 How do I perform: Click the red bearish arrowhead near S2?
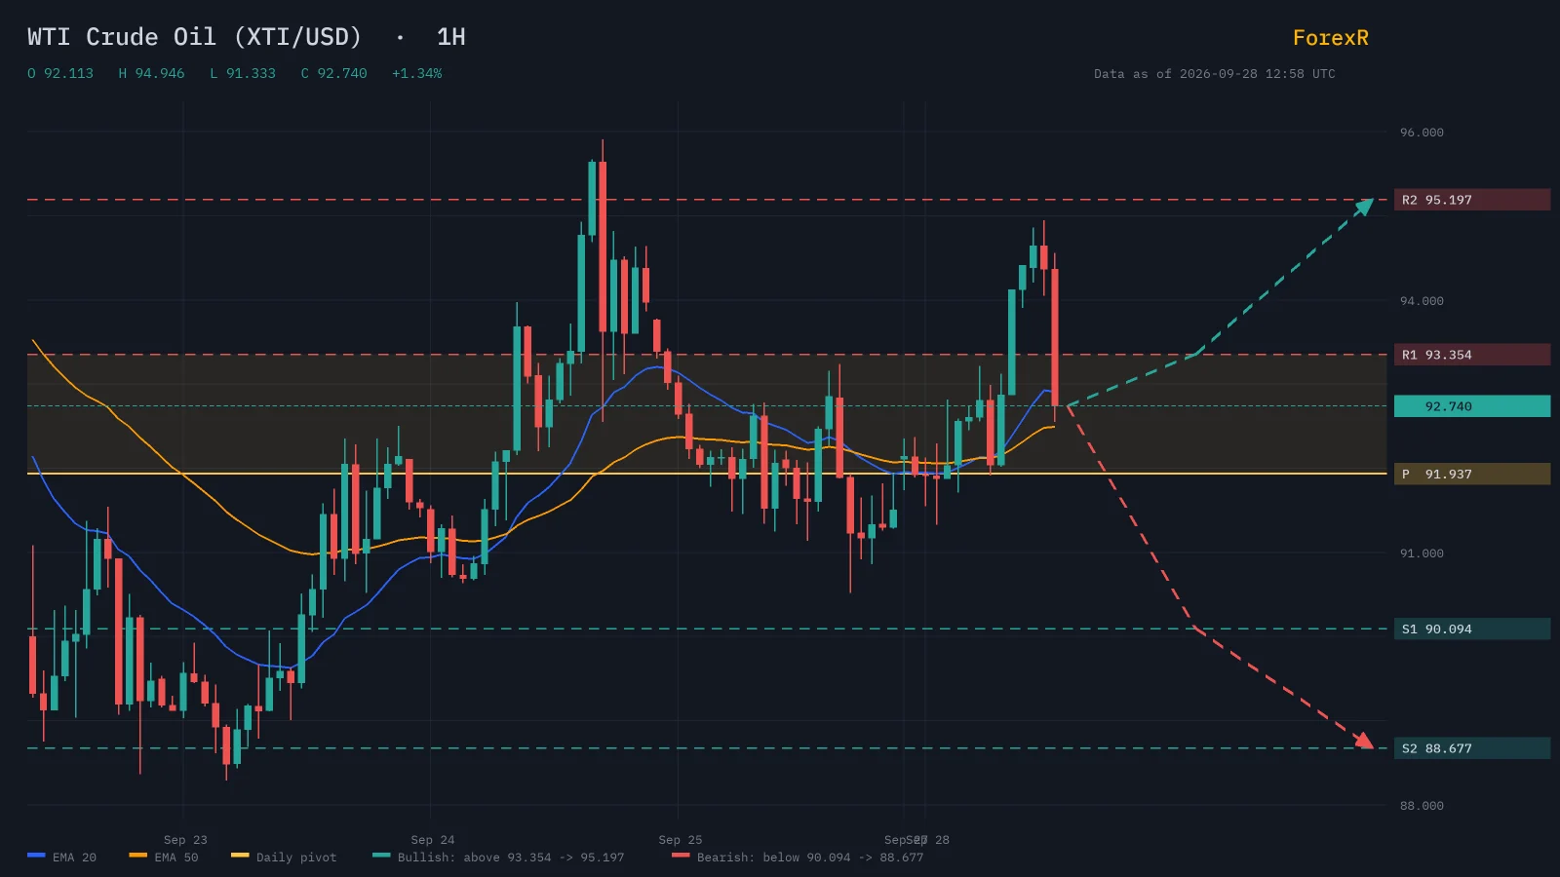point(1364,741)
